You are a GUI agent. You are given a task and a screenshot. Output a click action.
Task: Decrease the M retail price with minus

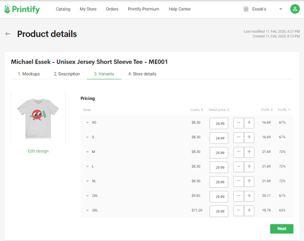click(238, 152)
